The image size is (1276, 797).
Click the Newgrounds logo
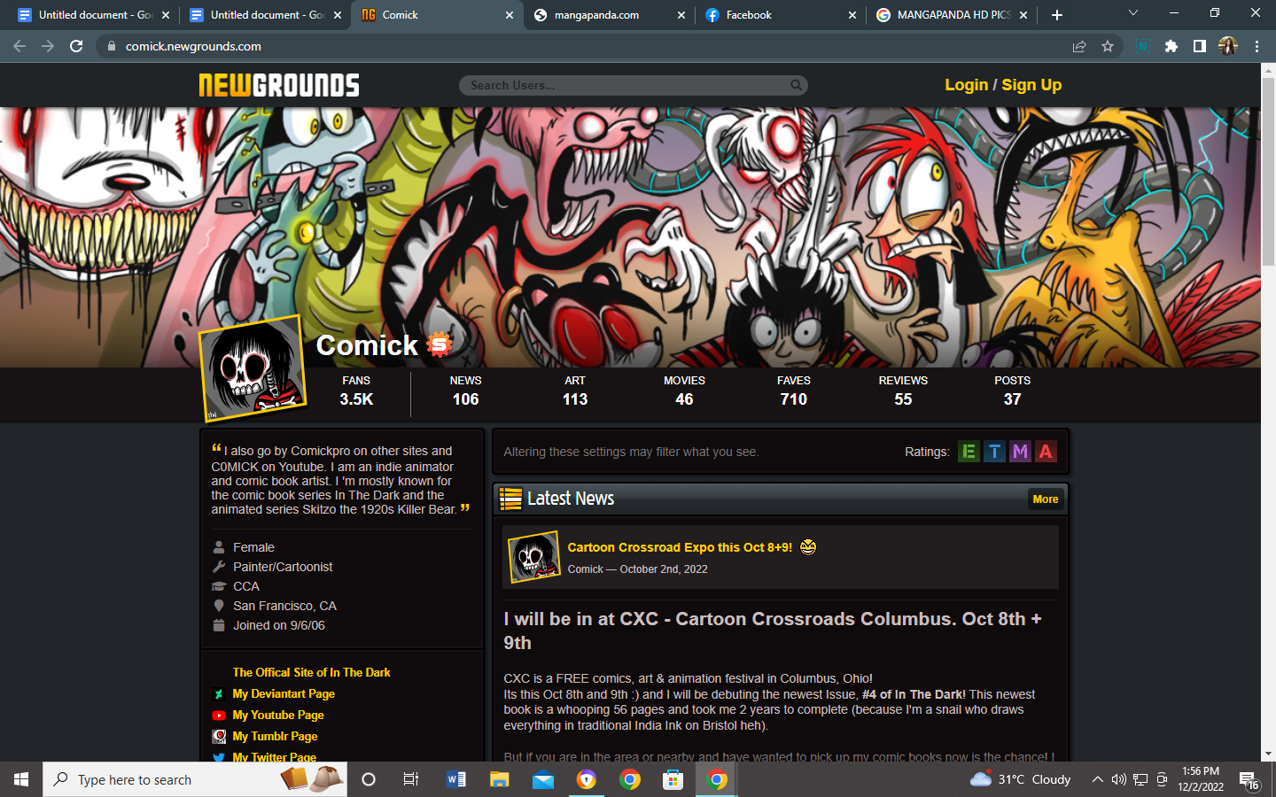pos(279,85)
